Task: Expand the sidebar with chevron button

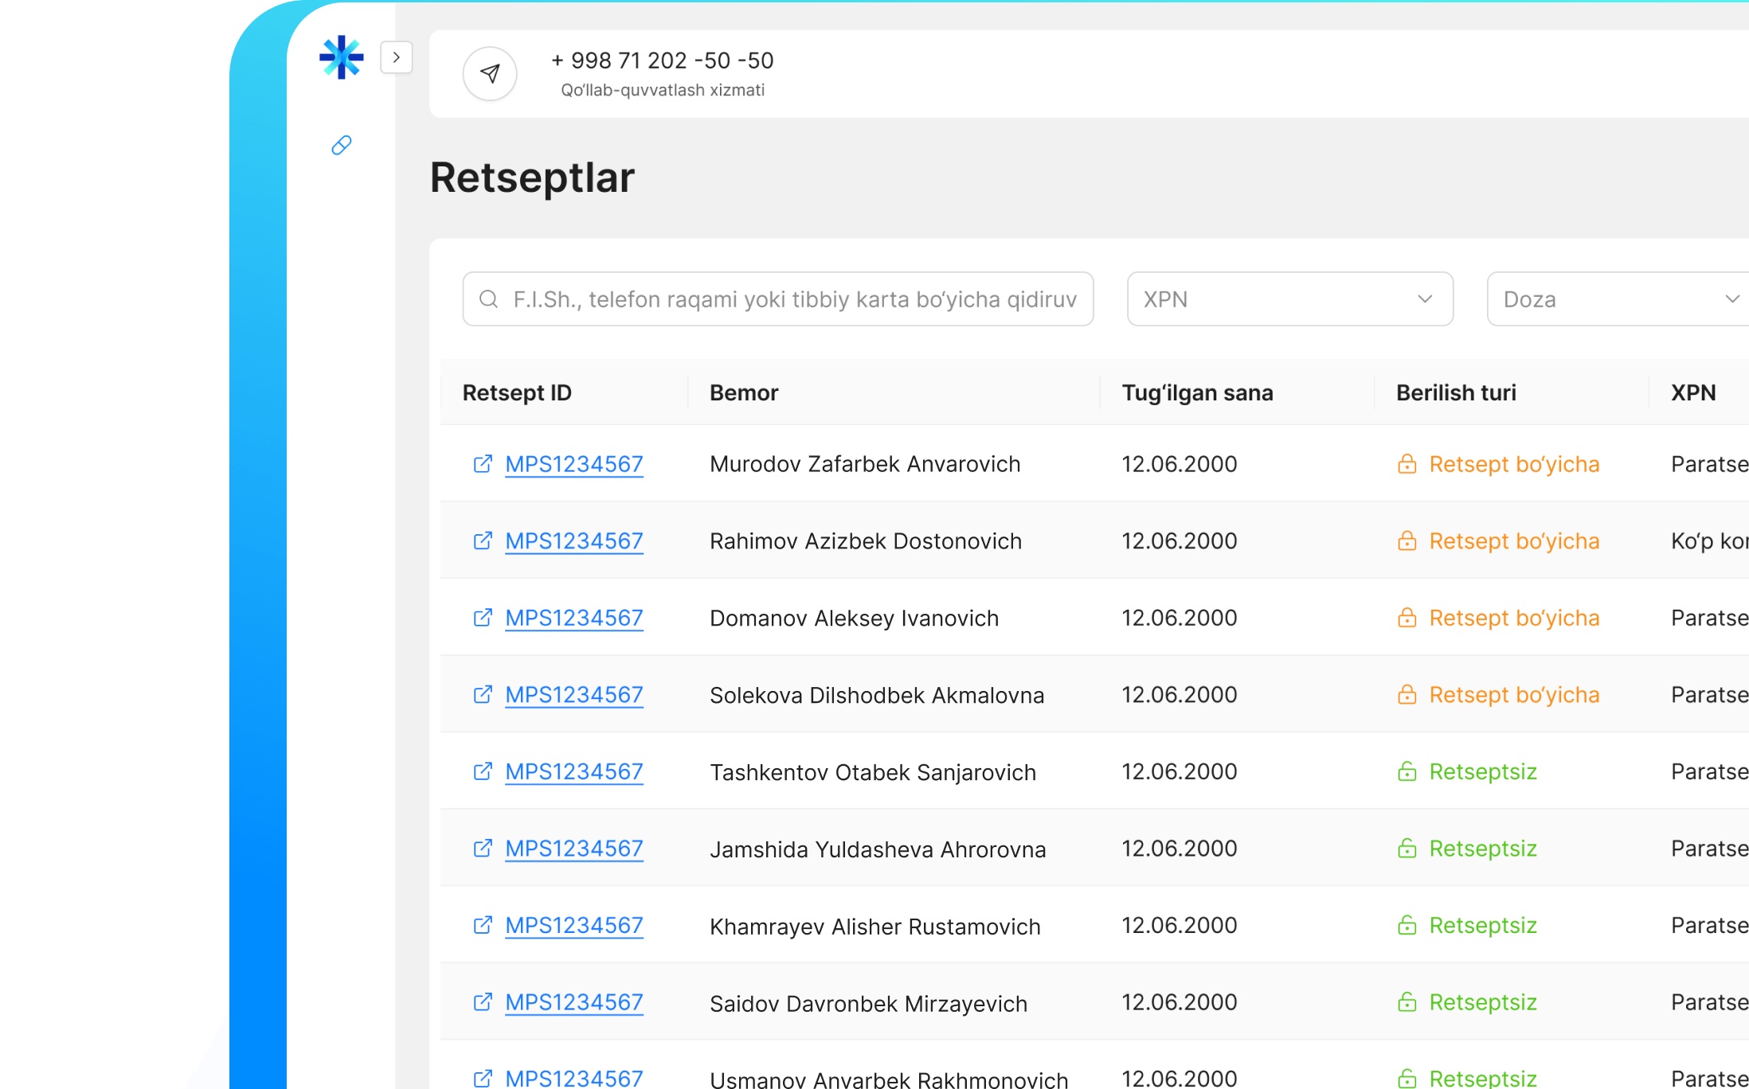Action: pyautogui.click(x=396, y=57)
